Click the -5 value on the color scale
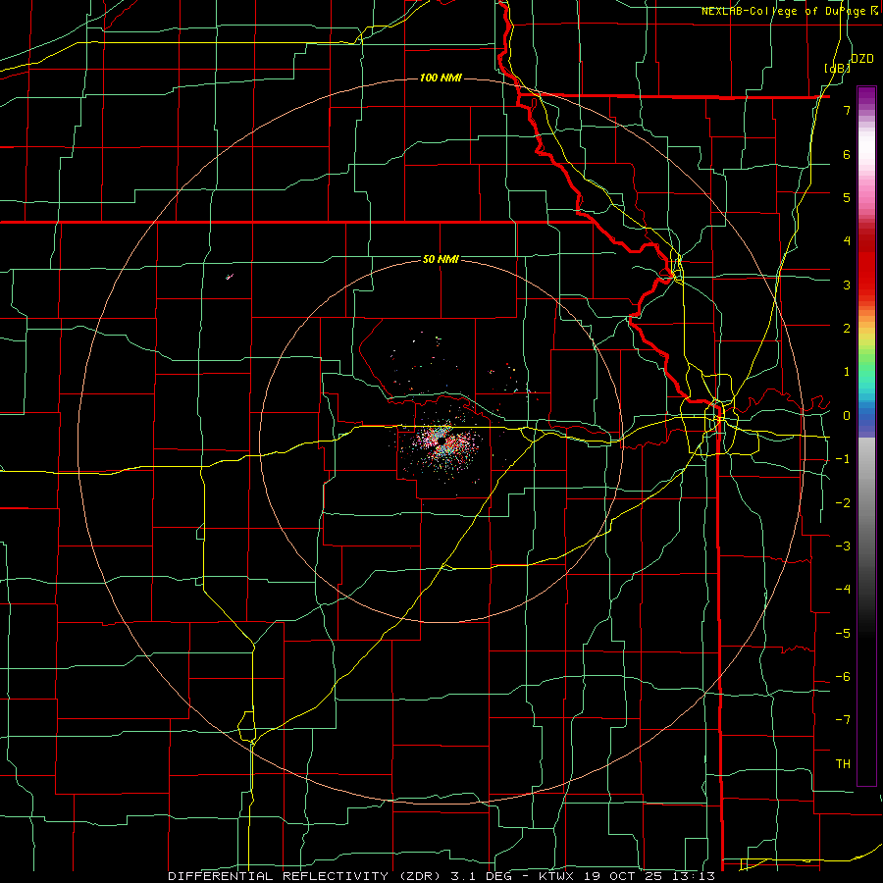 (843, 634)
